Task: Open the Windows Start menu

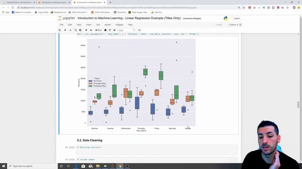Action: (x=3, y=166)
